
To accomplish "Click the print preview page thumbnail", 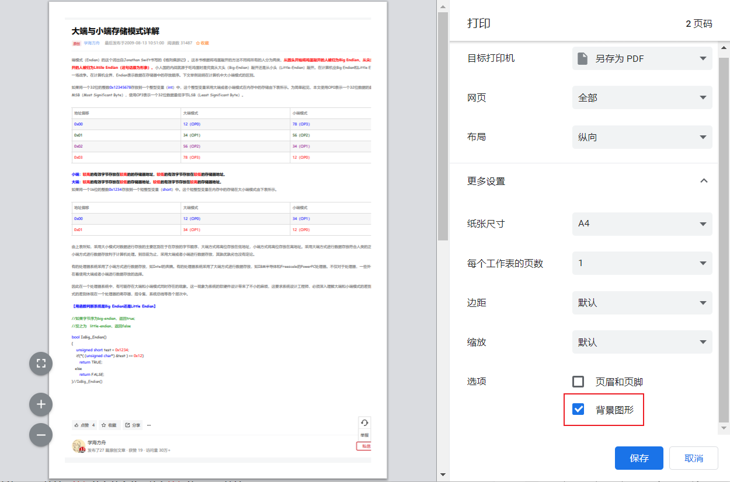I will click(x=218, y=240).
